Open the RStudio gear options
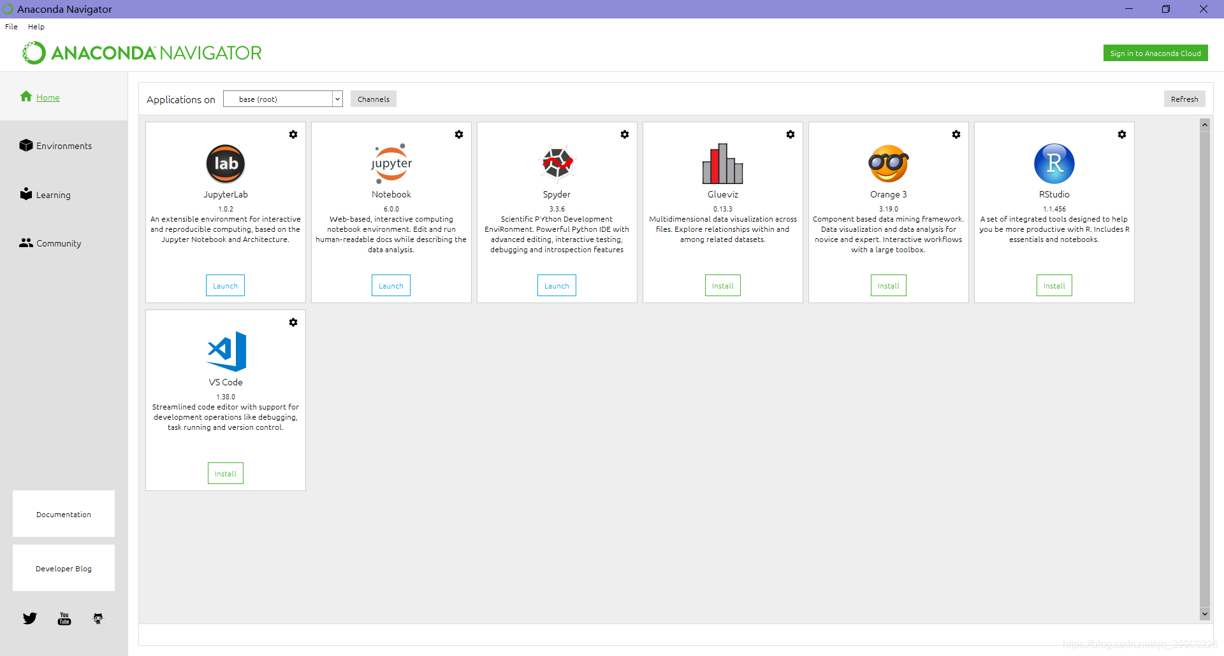 [x=1122, y=134]
